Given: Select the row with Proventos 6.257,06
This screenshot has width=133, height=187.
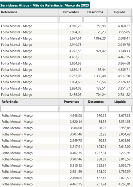Looking at the screenshot, I should pos(66,76).
